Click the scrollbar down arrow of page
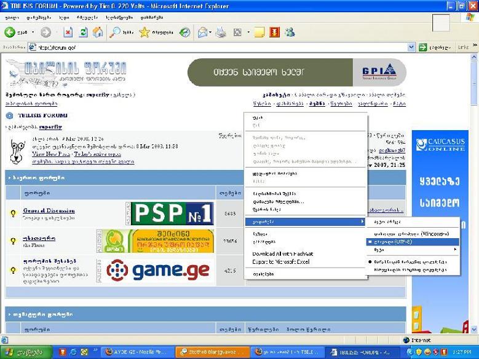This screenshot has height=359, width=479. [474, 329]
